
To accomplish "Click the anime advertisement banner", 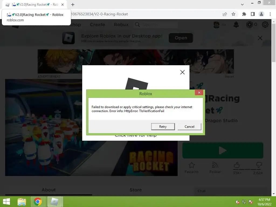I will click(136, 61).
